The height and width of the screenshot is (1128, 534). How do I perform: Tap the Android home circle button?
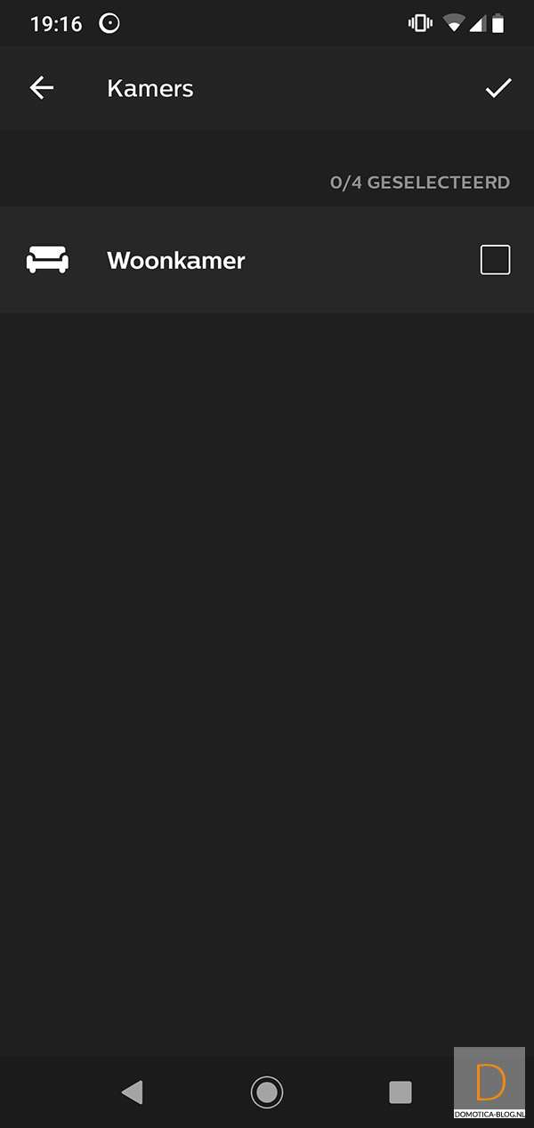[267, 1091]
